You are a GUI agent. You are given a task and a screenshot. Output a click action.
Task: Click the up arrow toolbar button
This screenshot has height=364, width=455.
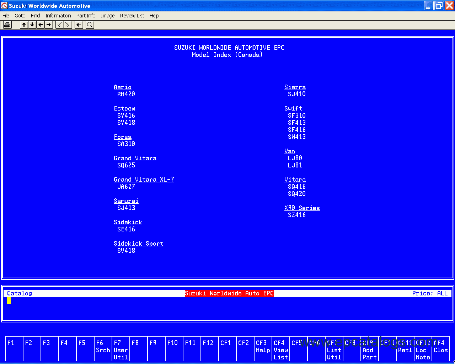24,25
